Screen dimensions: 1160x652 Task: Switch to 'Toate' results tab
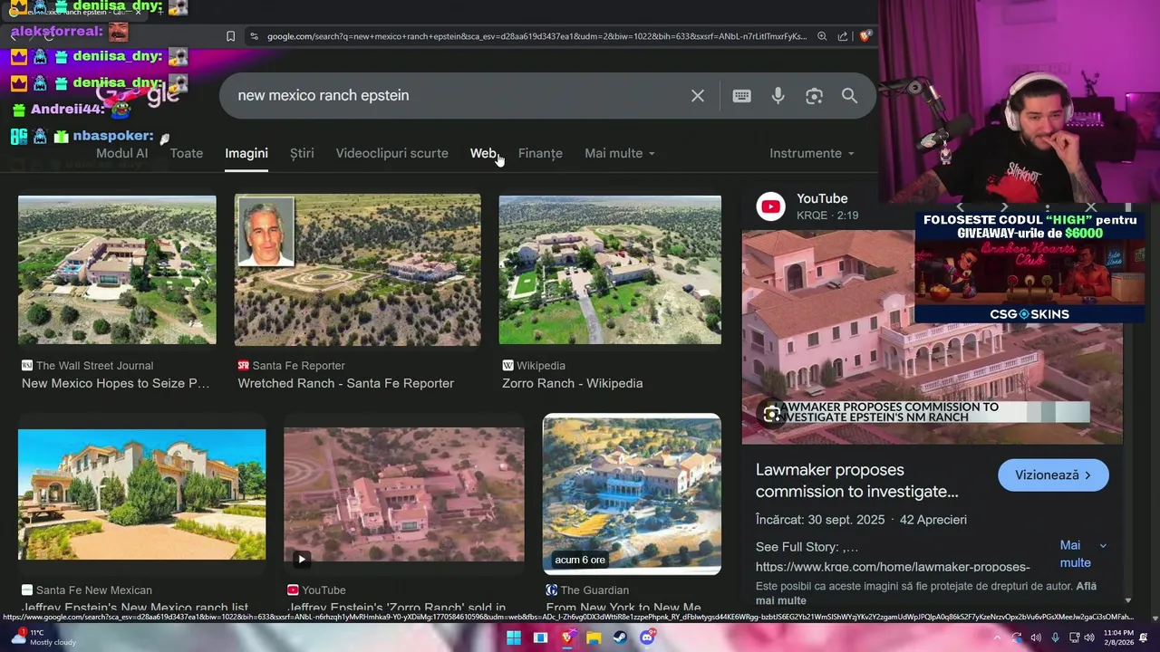[x=187, y=153]
